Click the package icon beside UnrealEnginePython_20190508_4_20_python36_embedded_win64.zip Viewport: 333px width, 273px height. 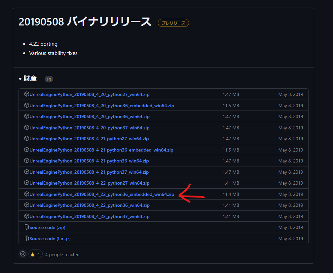[x=26, y=105]
